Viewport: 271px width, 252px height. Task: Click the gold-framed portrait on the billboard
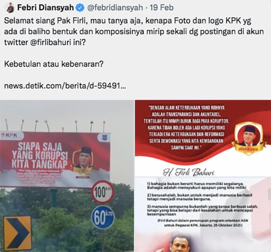[x=83, y=160]
